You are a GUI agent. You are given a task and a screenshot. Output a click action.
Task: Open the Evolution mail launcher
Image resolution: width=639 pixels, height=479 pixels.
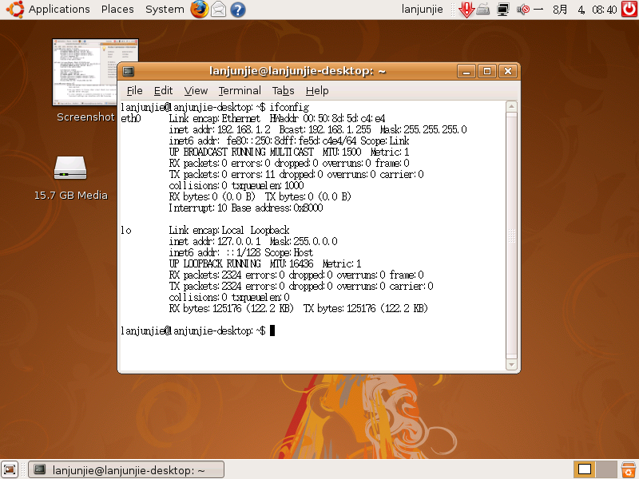click(x=218, y=9)
